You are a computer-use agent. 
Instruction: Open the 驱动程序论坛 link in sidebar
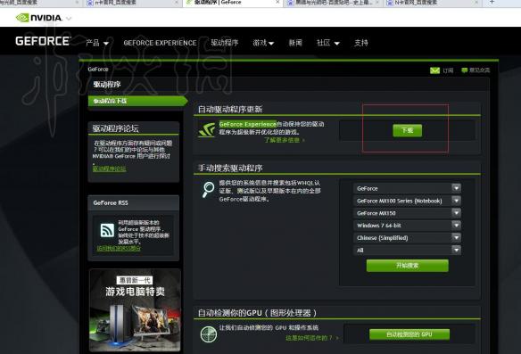pos(110,169)
